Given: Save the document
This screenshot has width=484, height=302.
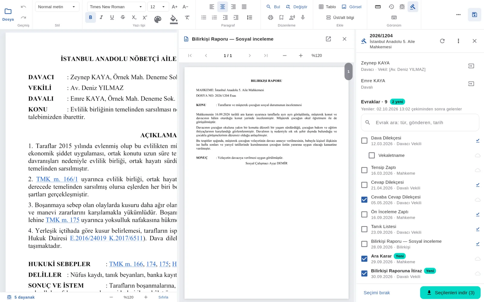Looking at the screenshot, I should pyautogui.click(x=474, y=14).
